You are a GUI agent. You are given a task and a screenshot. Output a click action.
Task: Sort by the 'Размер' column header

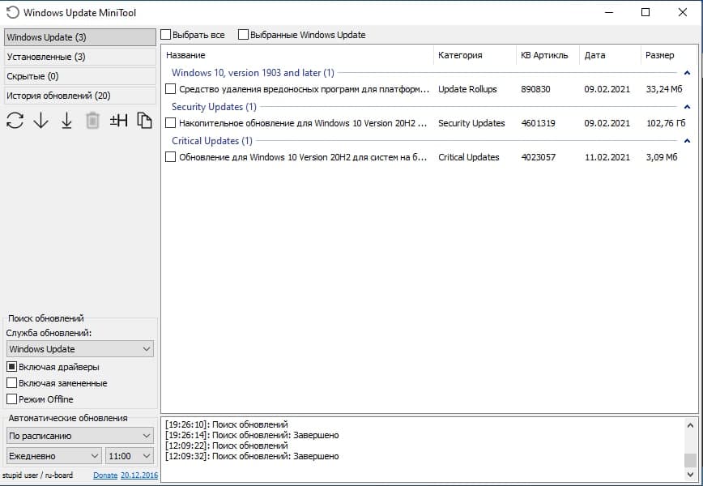669,55
